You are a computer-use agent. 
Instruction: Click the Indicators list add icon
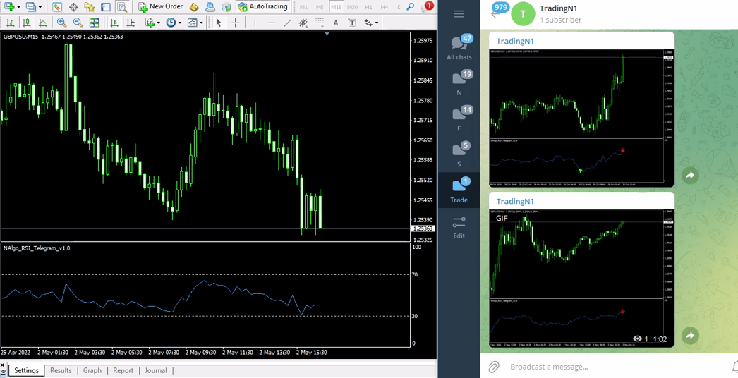coord(150,22)
